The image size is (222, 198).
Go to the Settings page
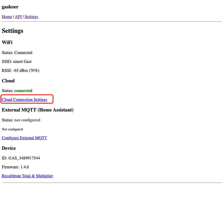point(31,17)
